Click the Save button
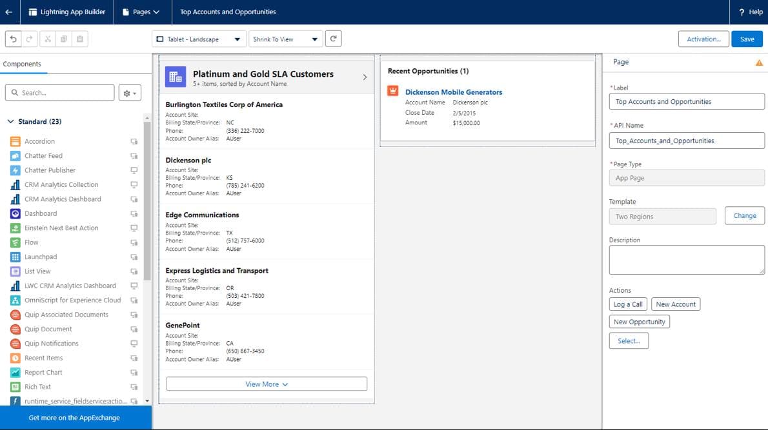Image resolution: width=768 pixels, height=430 pixels. pyautogui.click(x=747, y=39)
